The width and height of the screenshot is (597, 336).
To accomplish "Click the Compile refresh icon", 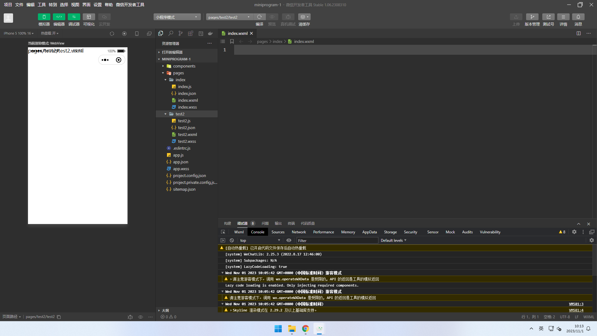I will tap(259, 17).
